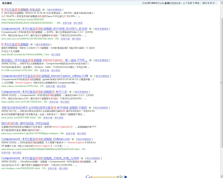Click the blue next-page arrow beside the Google logo
The height and width of the screenshot is (178, 223).
click(126, 177)
